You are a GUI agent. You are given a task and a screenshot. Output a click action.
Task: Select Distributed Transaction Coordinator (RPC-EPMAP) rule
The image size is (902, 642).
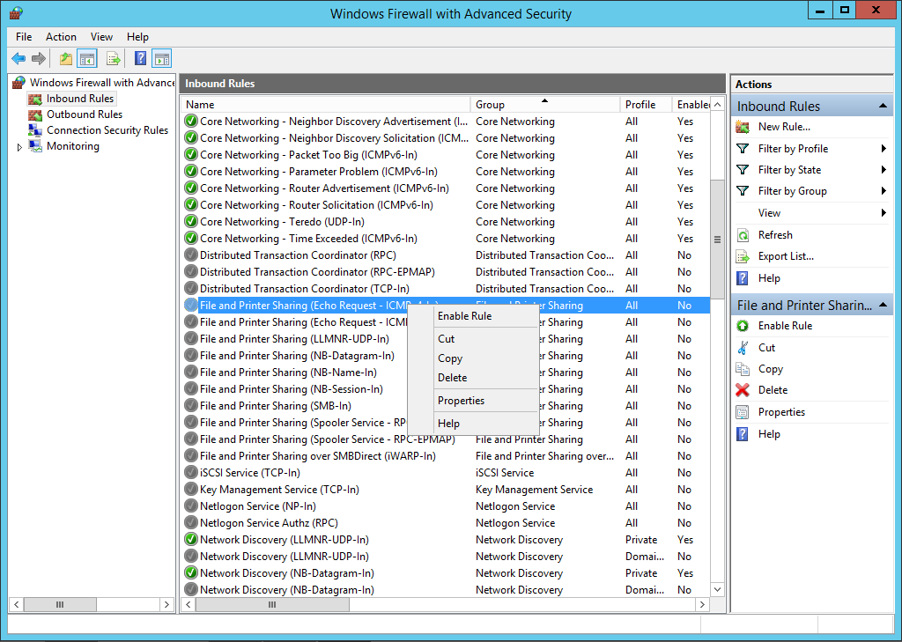pyautogui.click(x=446, y=272)
